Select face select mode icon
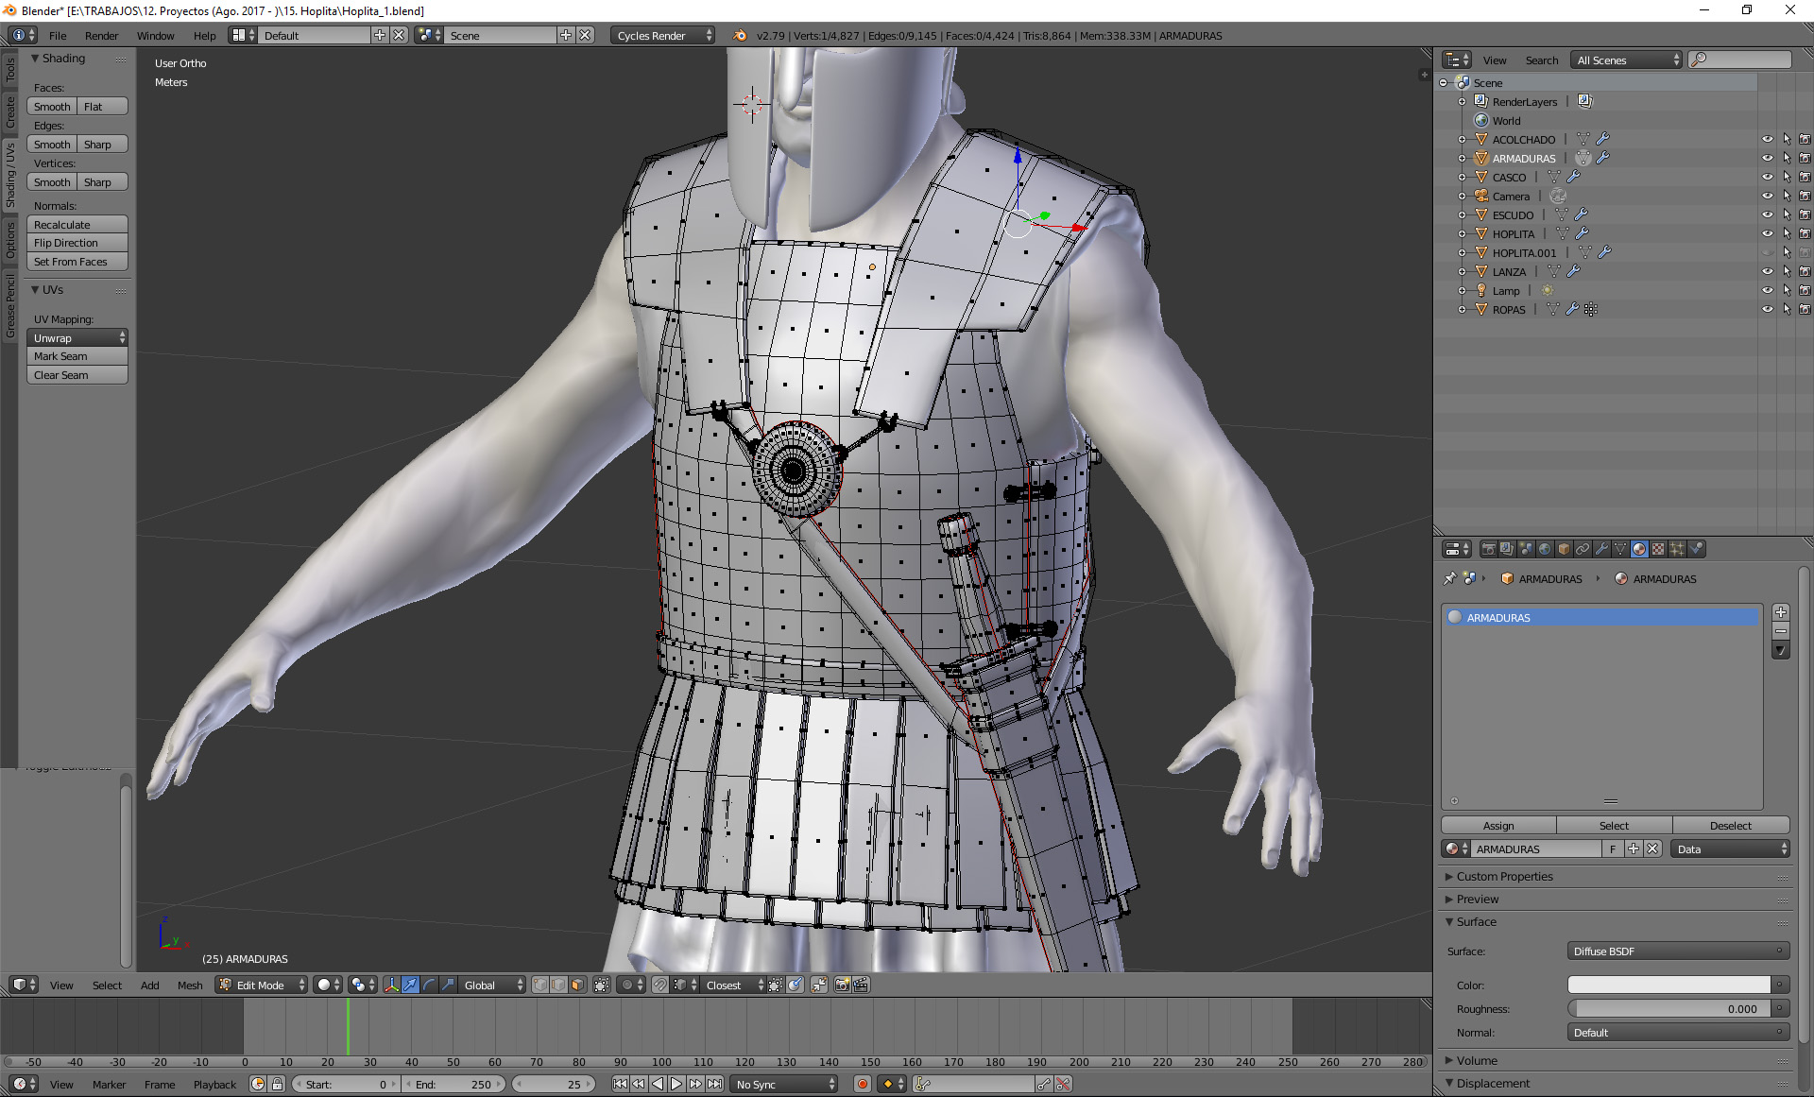The height and width of the screenshot is (1097, 1814). (x=577, y=985)
